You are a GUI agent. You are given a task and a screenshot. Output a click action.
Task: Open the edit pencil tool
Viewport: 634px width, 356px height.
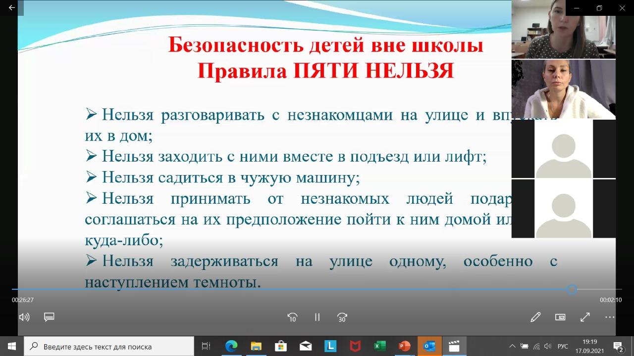point(535,317)
